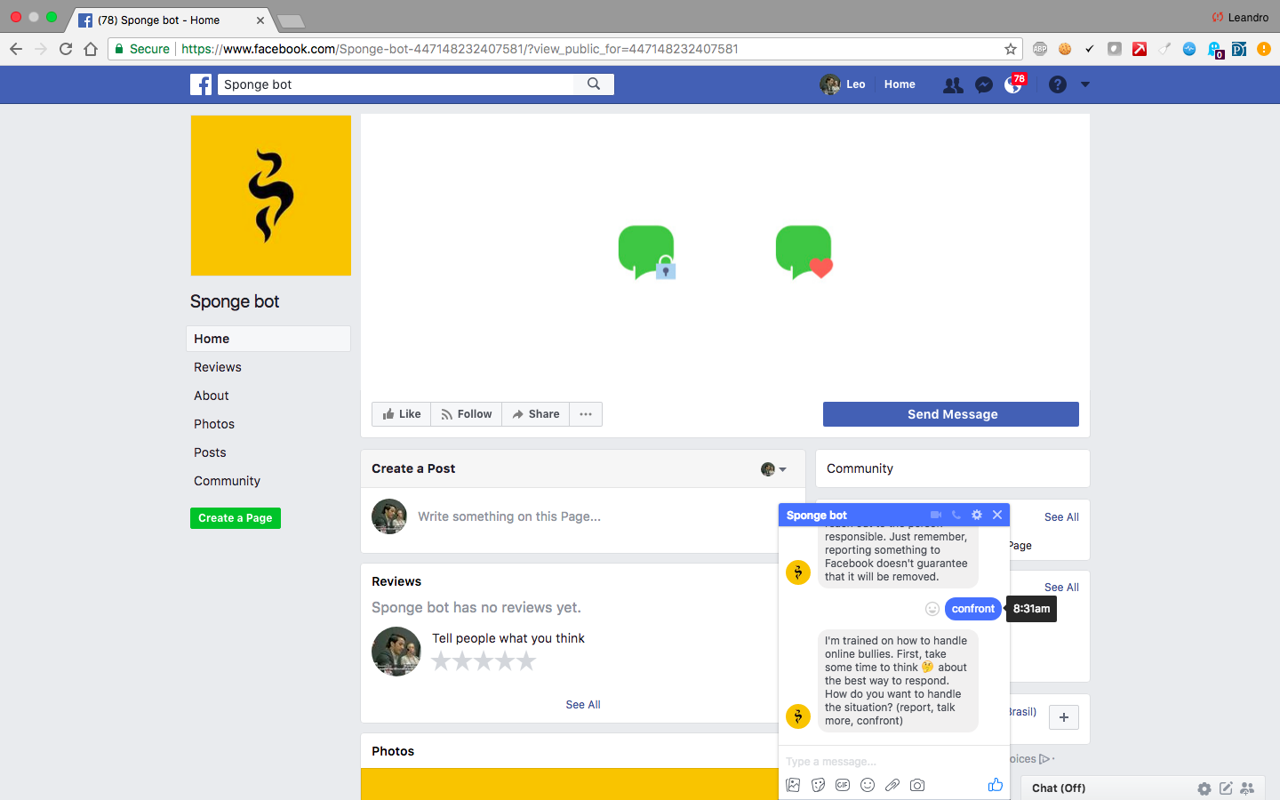The height and width of the screenshot is (800, 1280).
Task: Click the Create a Page button
Action: pyautogui.click(x=236, y=518)
